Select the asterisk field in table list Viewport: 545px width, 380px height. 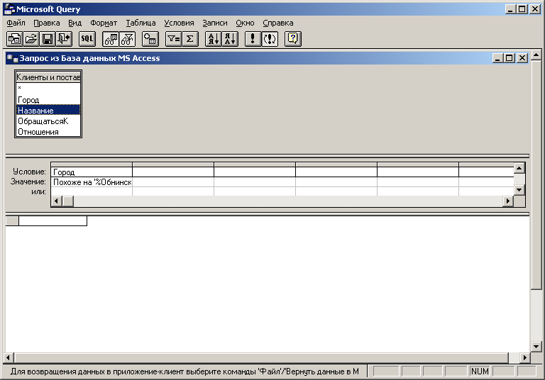point(48,88)
